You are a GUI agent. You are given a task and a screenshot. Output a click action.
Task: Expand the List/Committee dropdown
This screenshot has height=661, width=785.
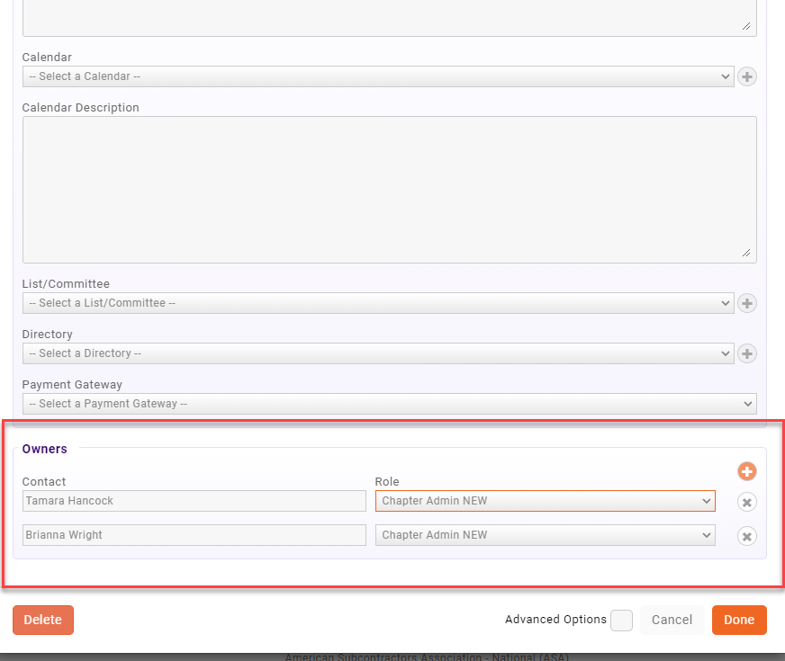pos(377,303)
